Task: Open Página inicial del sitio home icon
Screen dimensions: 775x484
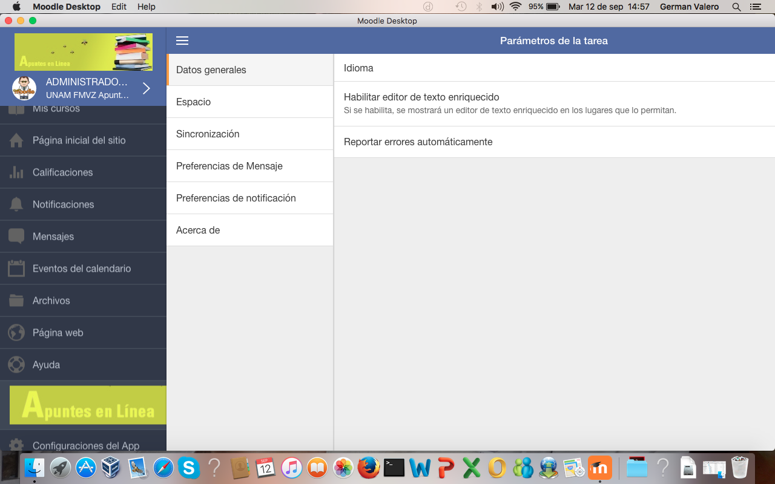Action: [x=16, y=140]
